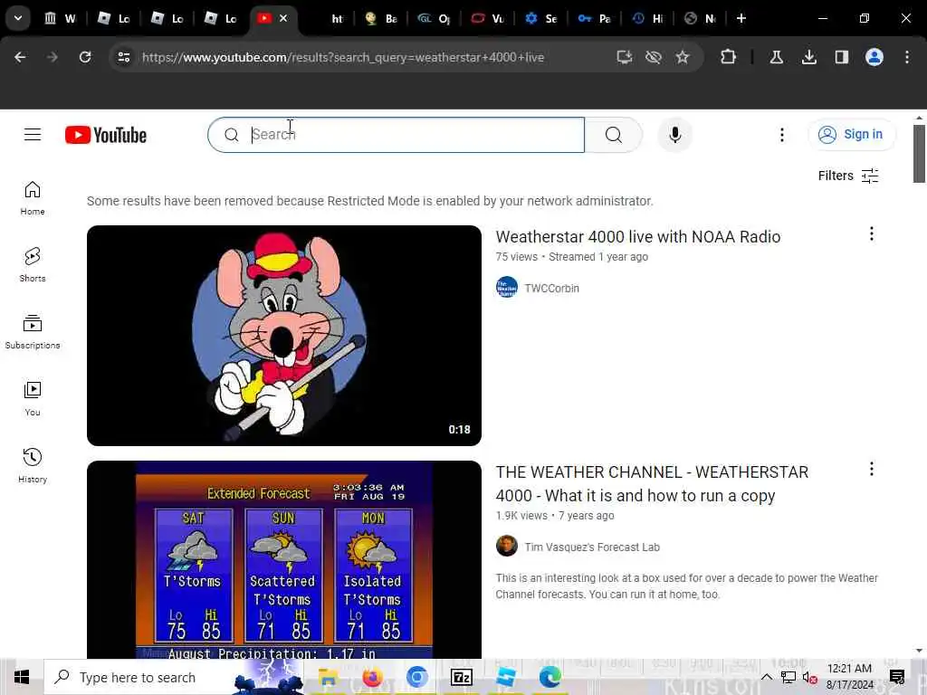The image size is (927, 695).
Task: Visit Tim Vasquez's Forecast Lab channel name
Action: pyautogui.click(x=592, y=547)
